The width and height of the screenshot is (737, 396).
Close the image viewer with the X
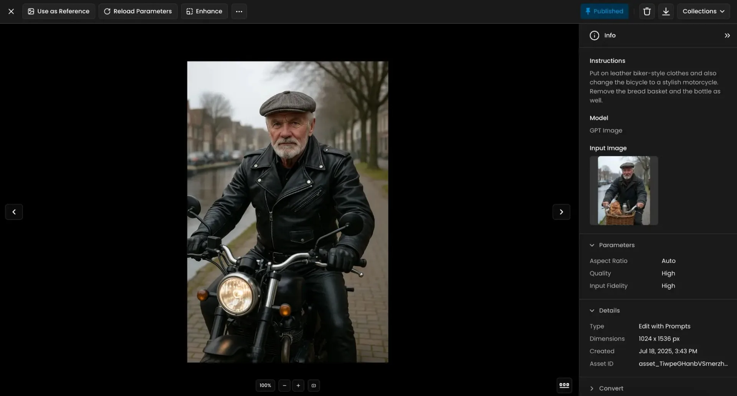tap(11, 11)
